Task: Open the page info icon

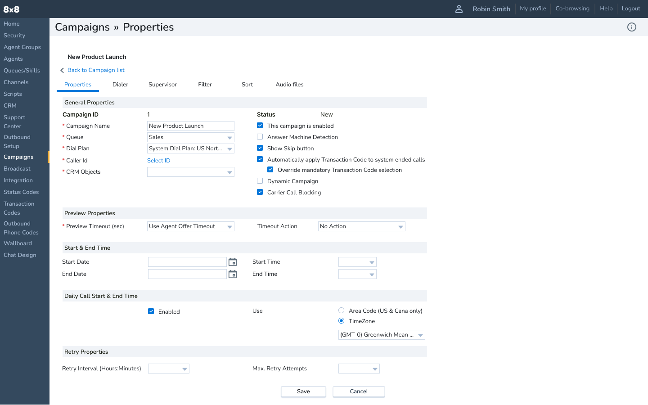Action: (632, 27)
